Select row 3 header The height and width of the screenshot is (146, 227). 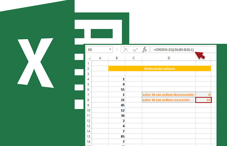coord(88,74)
